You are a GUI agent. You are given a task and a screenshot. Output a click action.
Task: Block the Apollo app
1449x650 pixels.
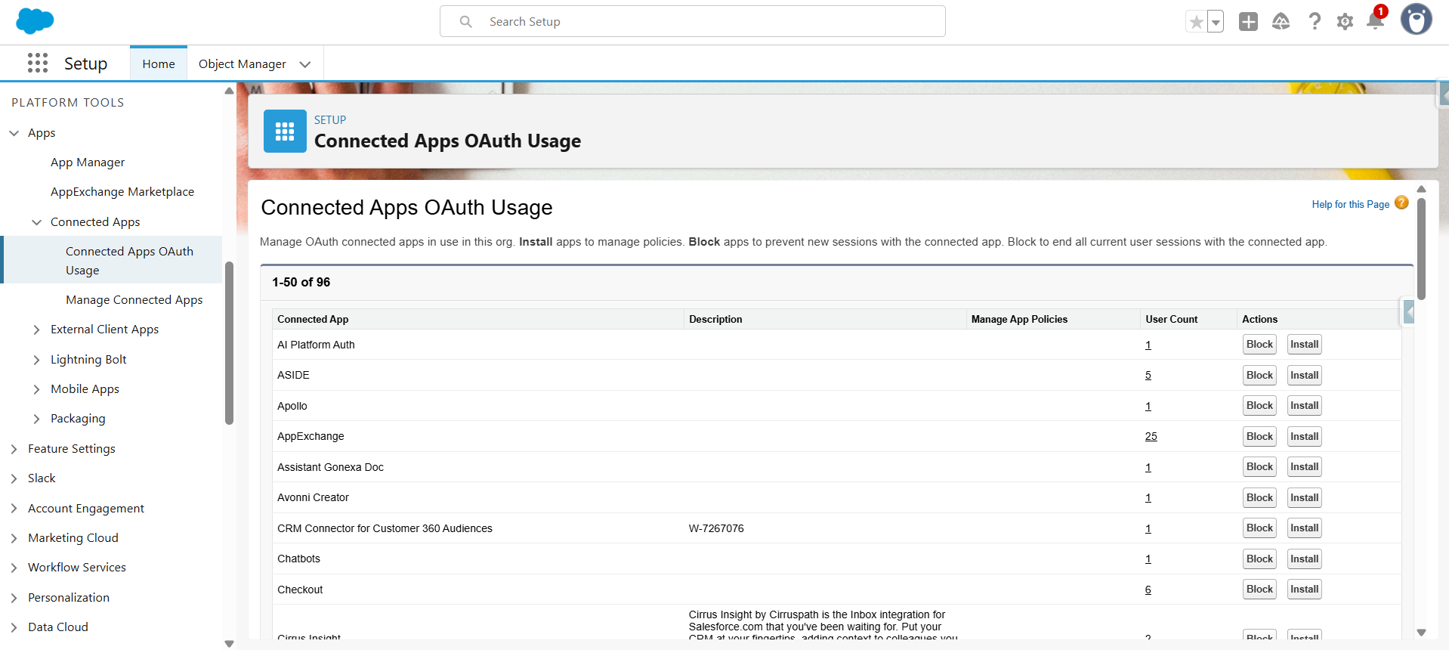(1259, 406)
